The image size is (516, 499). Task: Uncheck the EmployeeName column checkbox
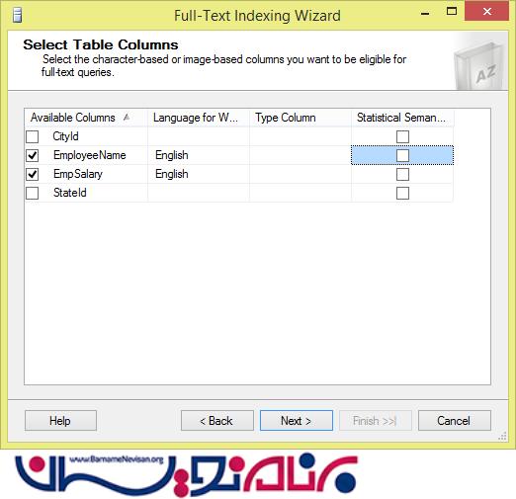(33, 155)
